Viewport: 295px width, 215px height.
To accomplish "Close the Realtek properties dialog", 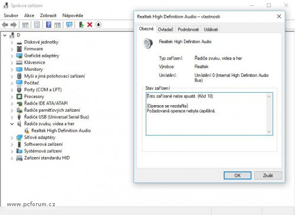I will pos(279,17).
